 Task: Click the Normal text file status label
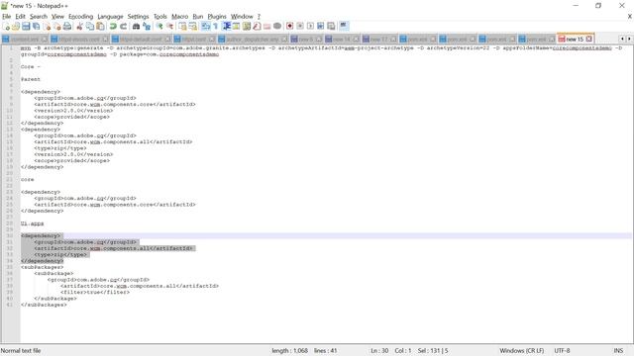click(21, 351)
